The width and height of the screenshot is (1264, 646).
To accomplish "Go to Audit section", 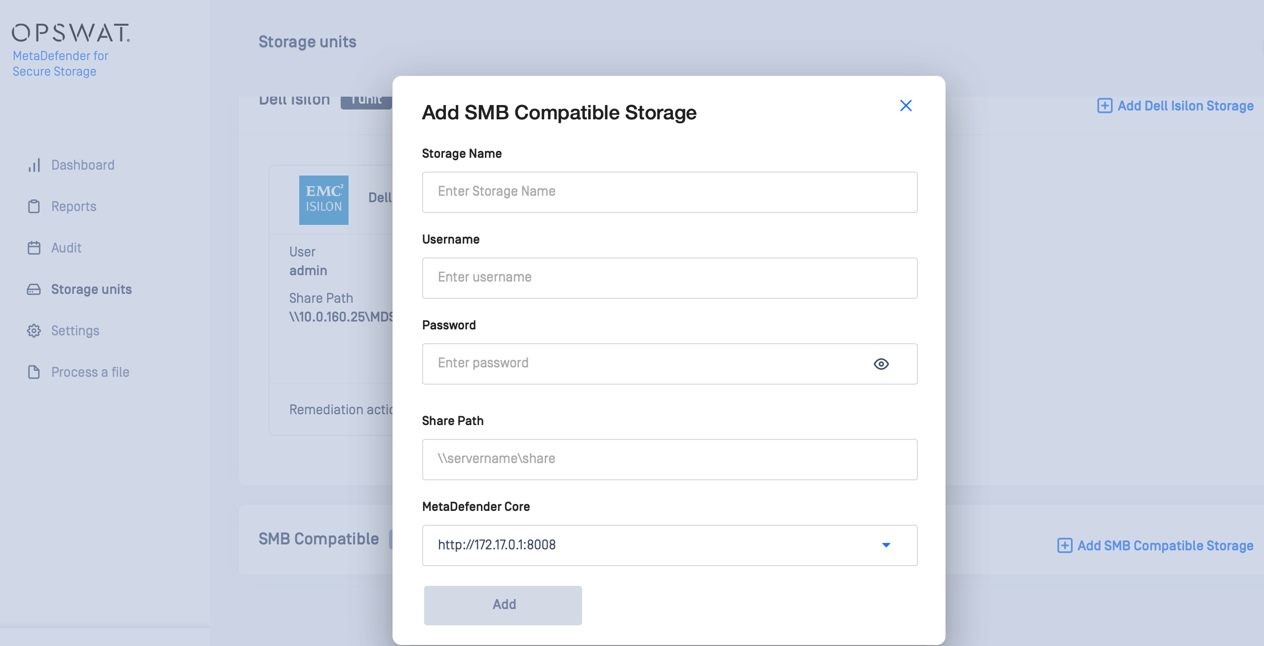I will pos(66,248).
